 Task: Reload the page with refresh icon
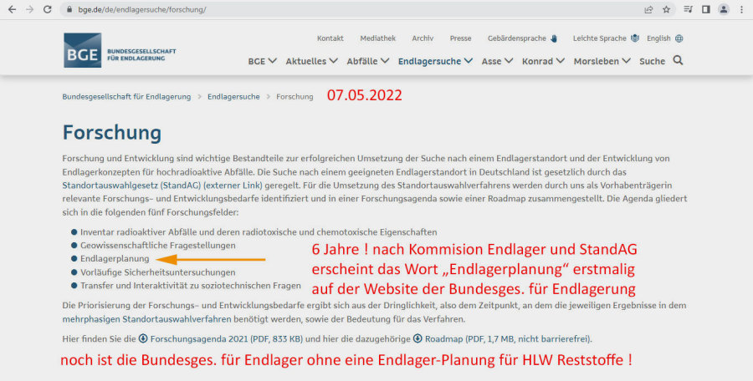pos(47,9)
